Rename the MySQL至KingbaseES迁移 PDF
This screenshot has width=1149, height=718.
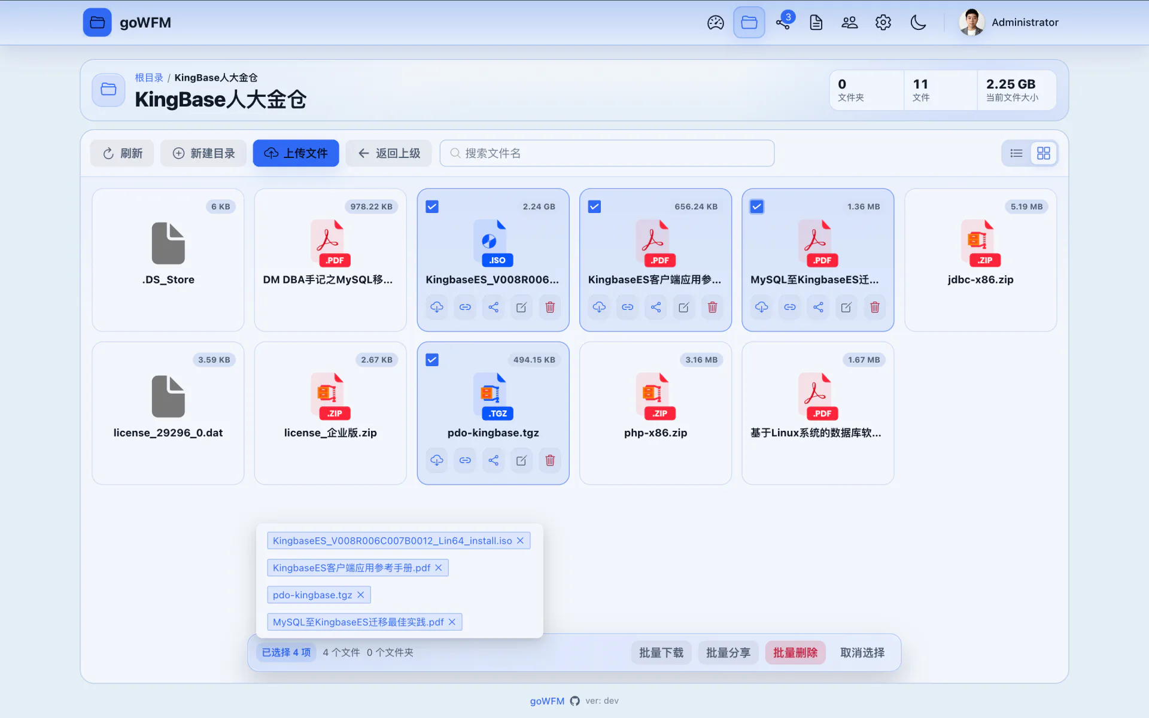pos(846,308)
